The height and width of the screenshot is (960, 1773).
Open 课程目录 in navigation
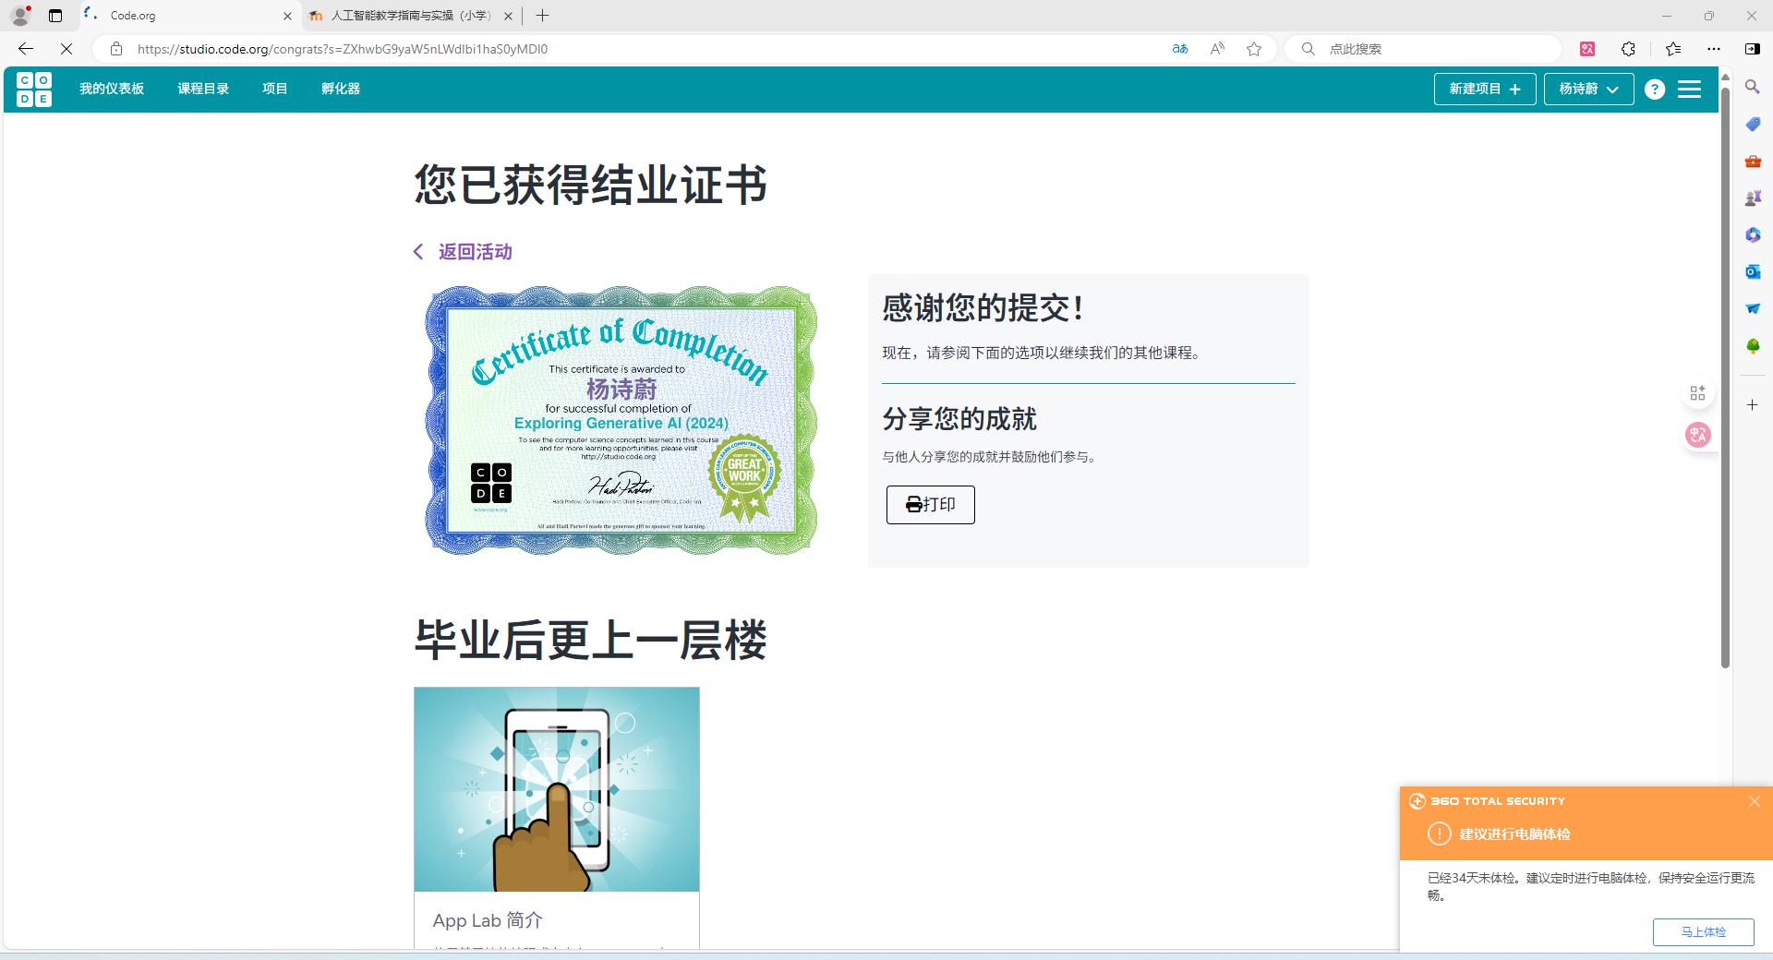(x=203, y=89)
